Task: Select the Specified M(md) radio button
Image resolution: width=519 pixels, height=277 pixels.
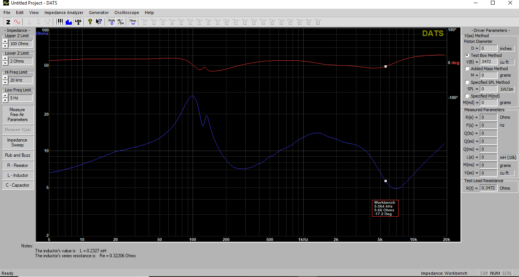Action: tap(467, 96)
